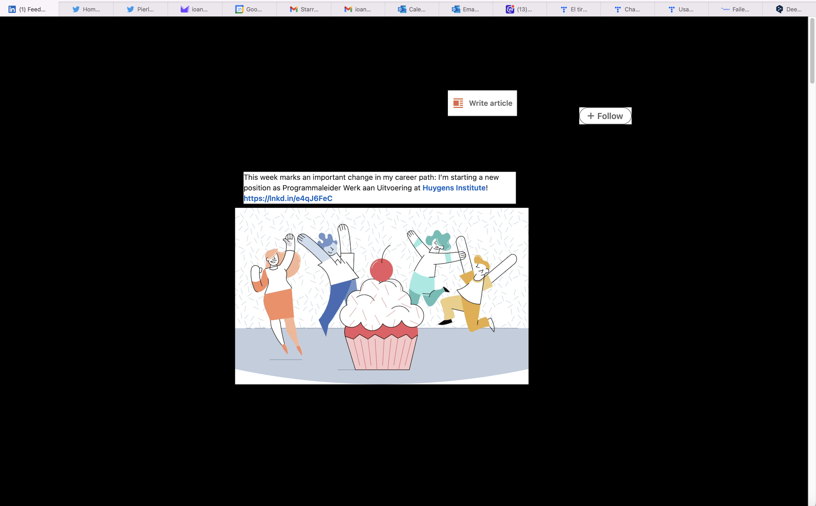Click the vertical page scrollbar thumb
This screenshot has height=506, width=816.
(x=812, y=50)
